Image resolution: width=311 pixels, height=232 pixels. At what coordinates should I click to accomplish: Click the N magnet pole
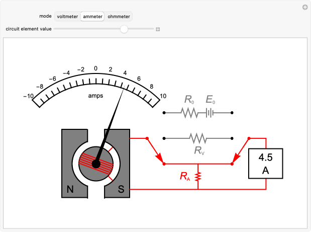click(69, 190)
